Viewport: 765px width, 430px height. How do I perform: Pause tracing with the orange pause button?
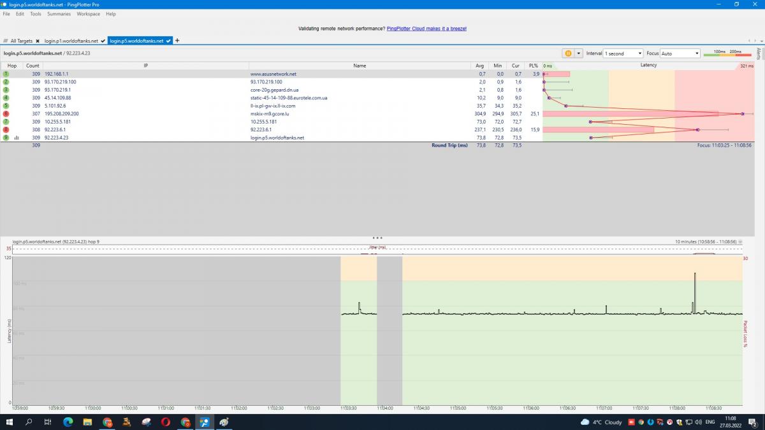pyautogui.click(x=567, y=54)
